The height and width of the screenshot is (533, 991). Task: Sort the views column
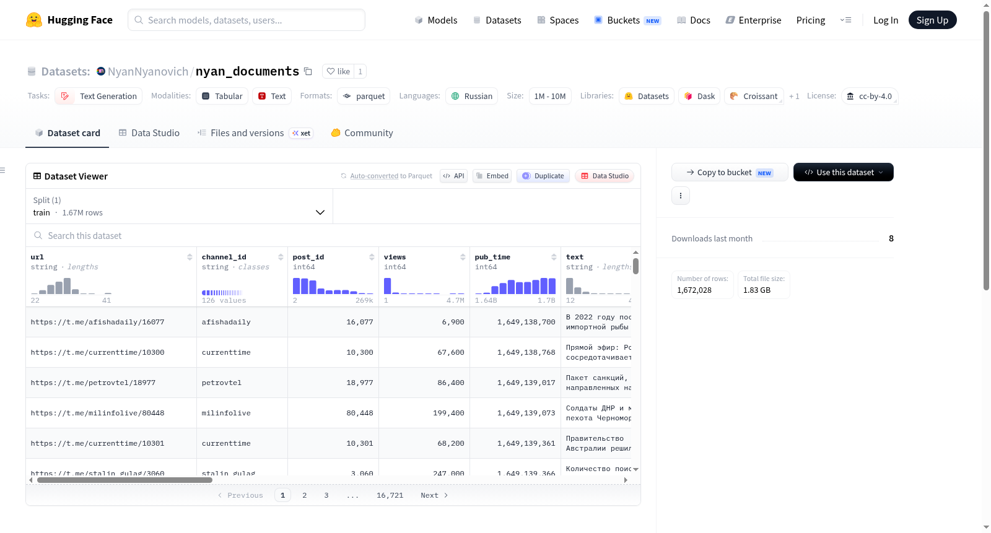[x=463, y=257]
